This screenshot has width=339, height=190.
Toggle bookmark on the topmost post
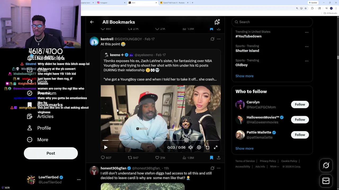pos(211,29)
